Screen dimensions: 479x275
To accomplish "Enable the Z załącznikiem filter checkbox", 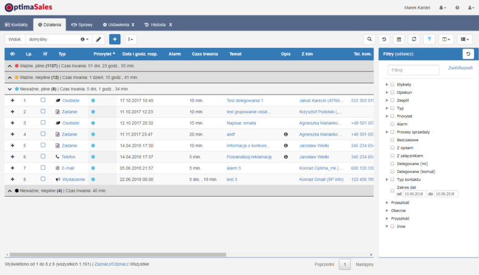I will pos(392,156).
